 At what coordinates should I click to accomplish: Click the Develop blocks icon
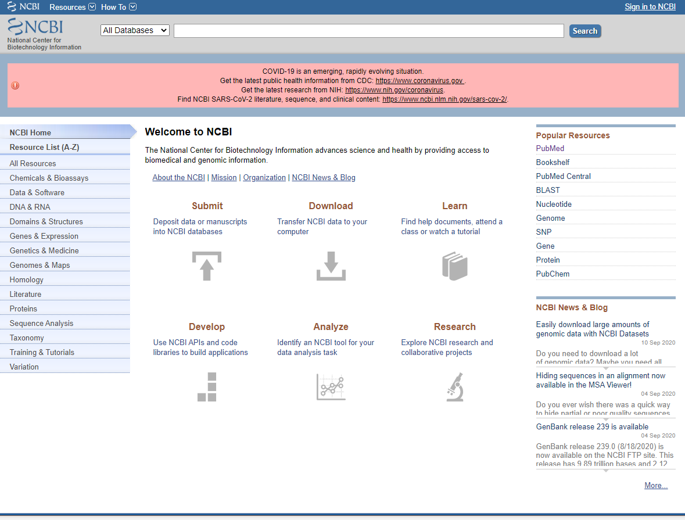click(x=207, y=387)
